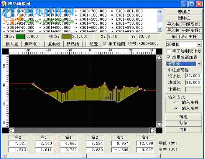The image size is (205, 159).
Task: Click the application icon in title bar
Action: pyautogui.click(x=4, y=4)
